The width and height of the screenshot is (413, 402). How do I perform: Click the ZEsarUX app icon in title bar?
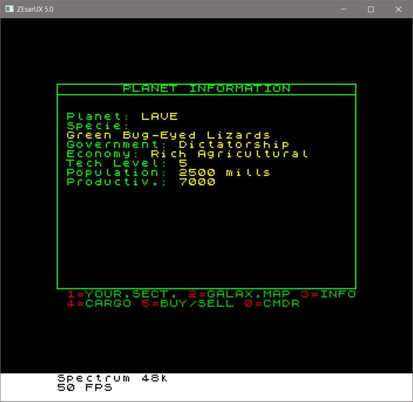click(x=9, y=9)
